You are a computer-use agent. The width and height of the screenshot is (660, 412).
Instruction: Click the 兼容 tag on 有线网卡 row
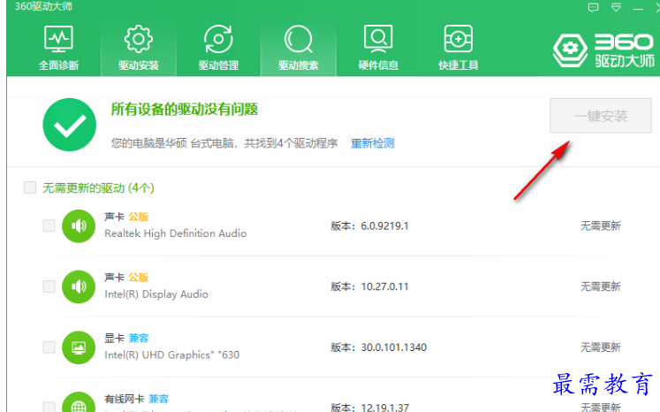click(159, 399)
